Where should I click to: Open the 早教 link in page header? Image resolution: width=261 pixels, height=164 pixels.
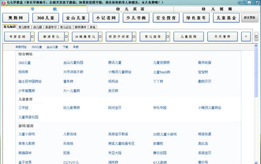pyautogui.click(x=76, y=47)
